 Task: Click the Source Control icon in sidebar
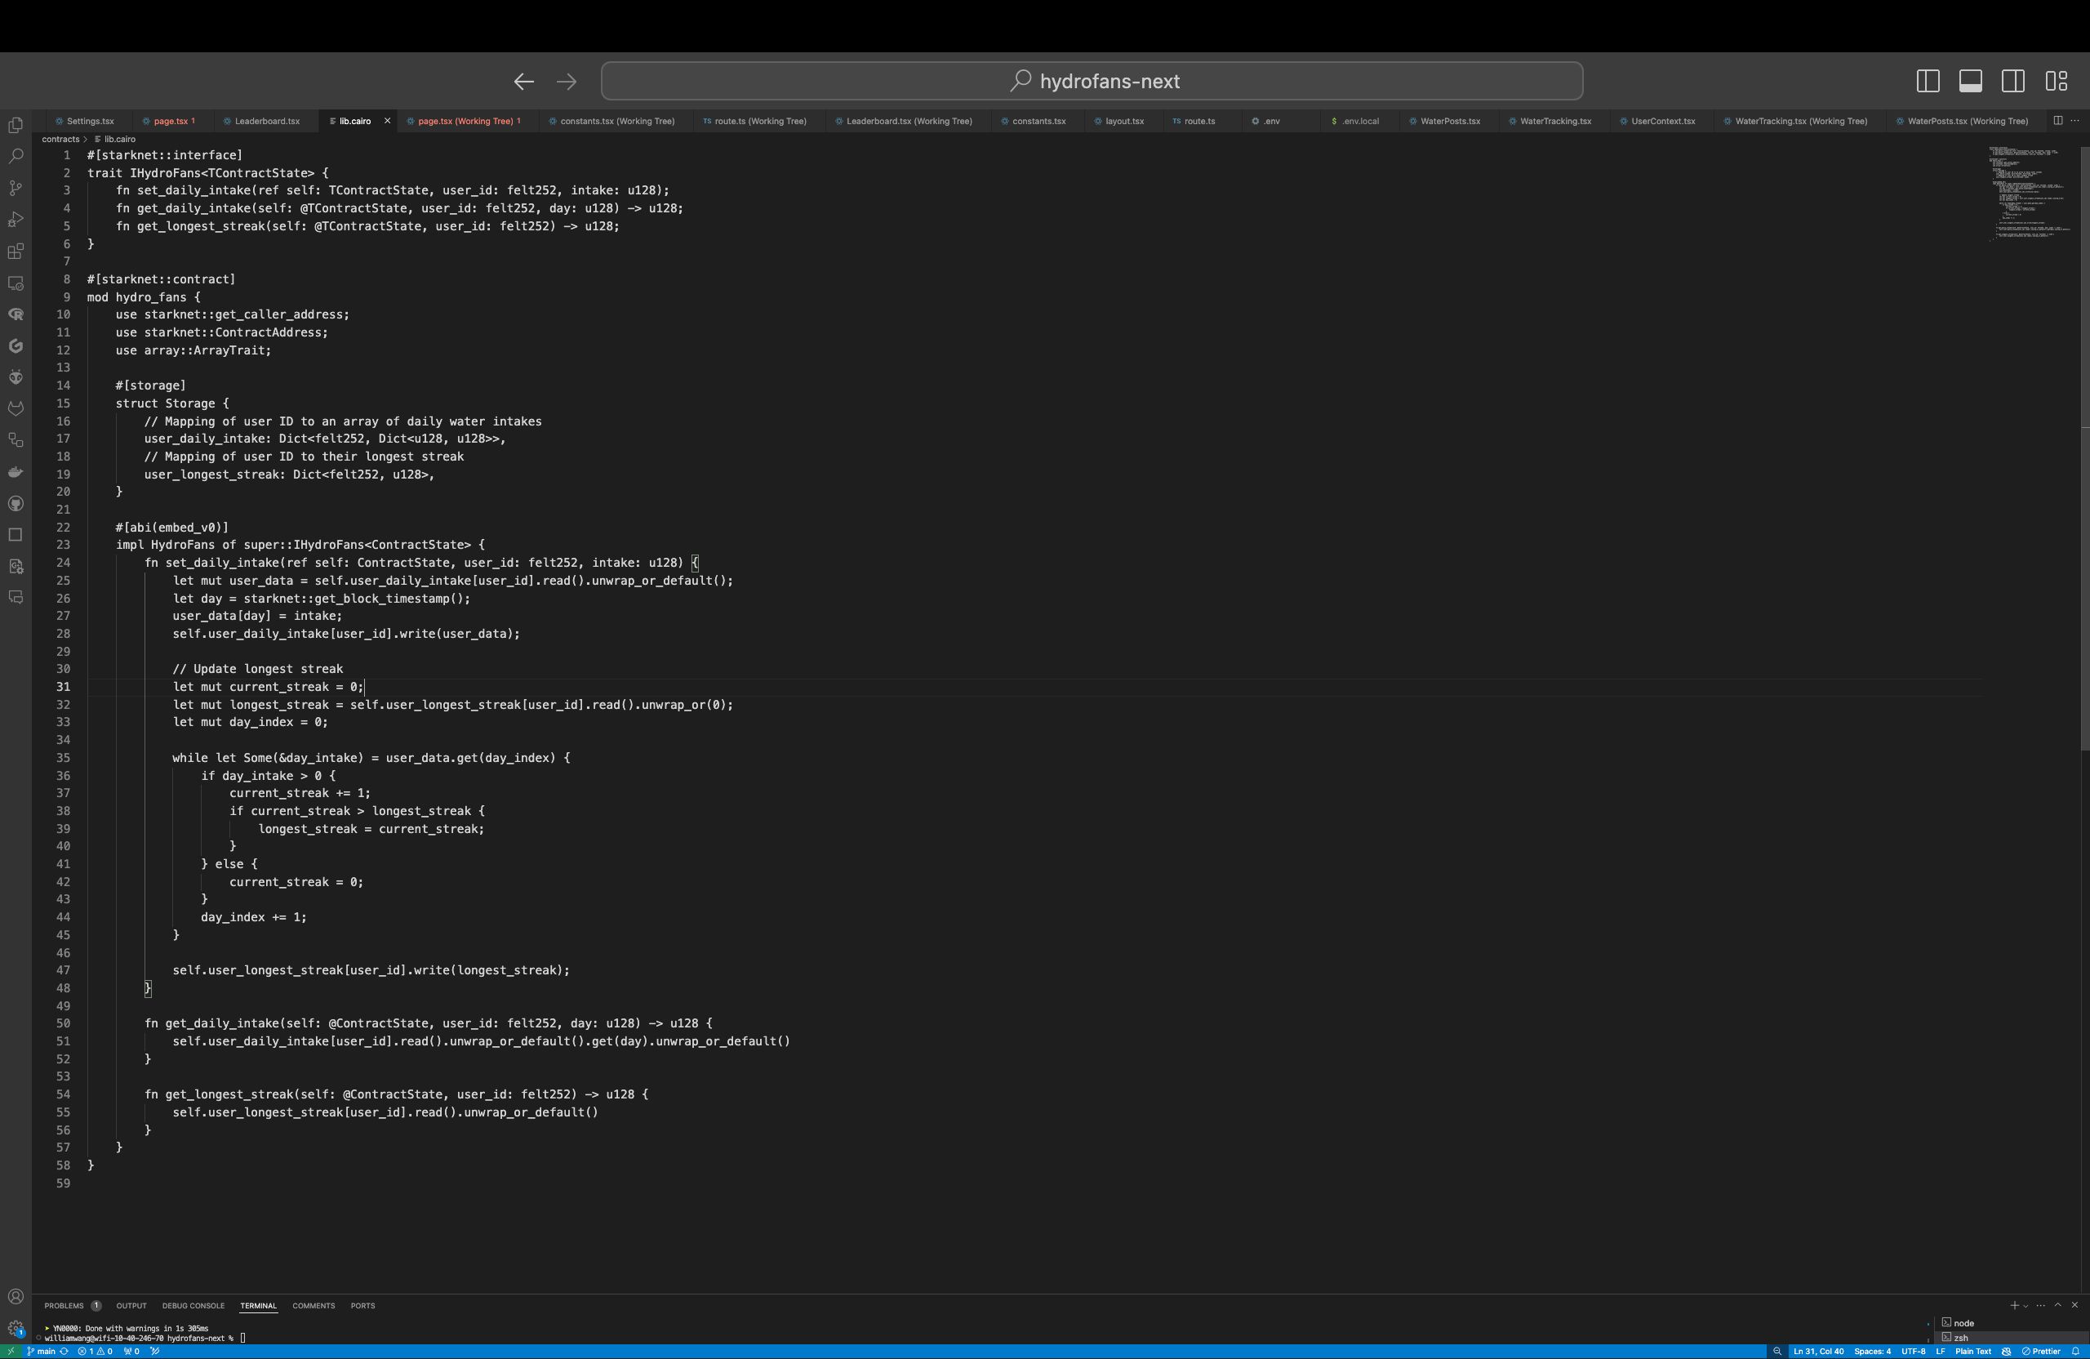tap(17, 187)
